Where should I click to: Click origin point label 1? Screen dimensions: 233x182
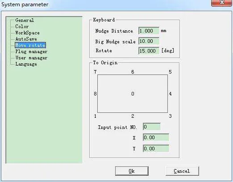point(95,116)
